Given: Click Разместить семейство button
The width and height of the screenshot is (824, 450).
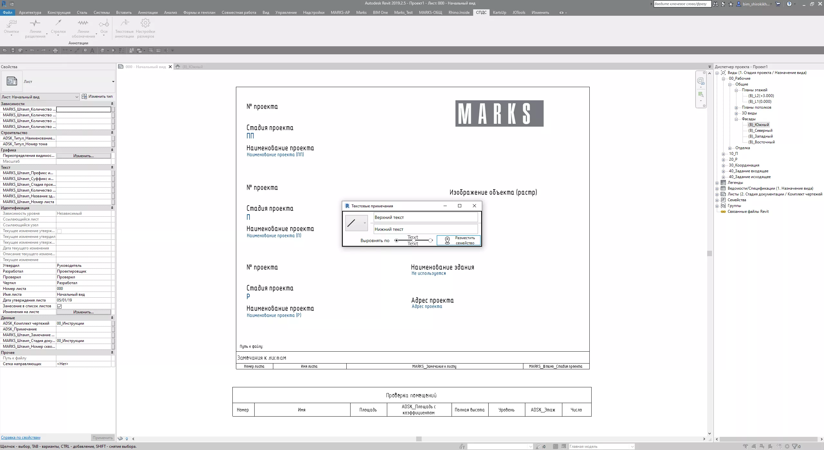Looking at the screenshot, I should coord(458,240).
